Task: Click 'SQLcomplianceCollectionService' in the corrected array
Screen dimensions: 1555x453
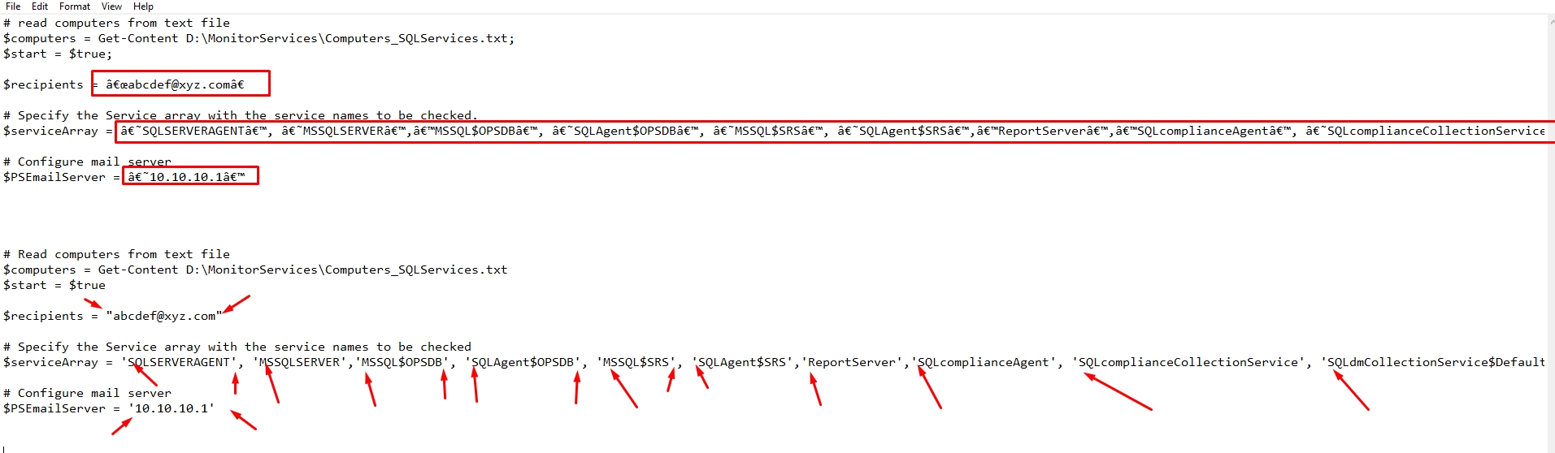Action: pos(1188,362)
